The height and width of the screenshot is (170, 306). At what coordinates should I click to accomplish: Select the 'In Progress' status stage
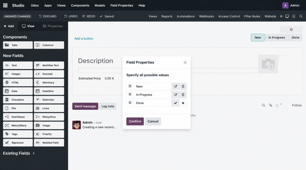point(276,37)
